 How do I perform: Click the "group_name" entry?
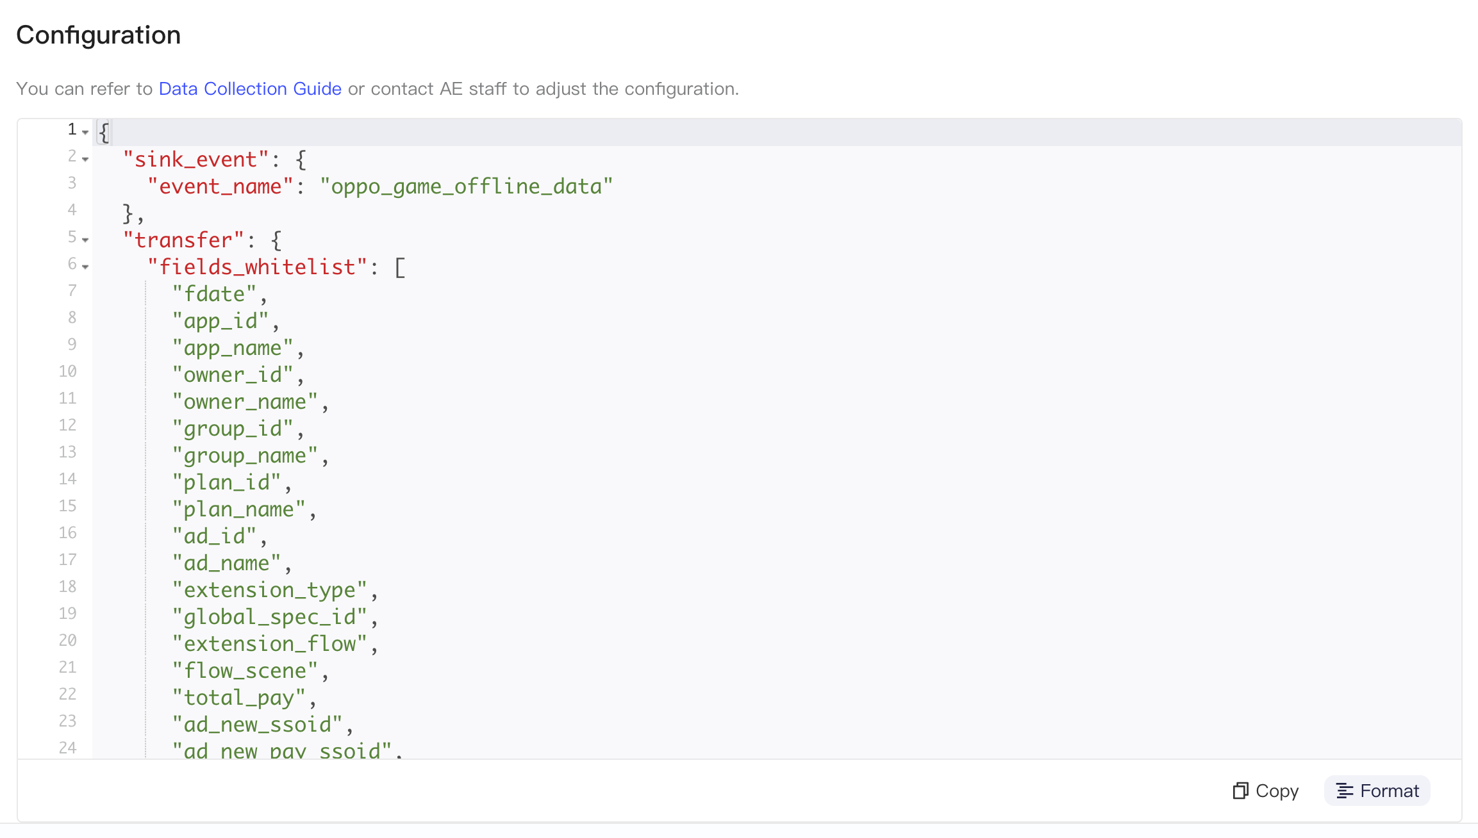(x=245, y=455)
